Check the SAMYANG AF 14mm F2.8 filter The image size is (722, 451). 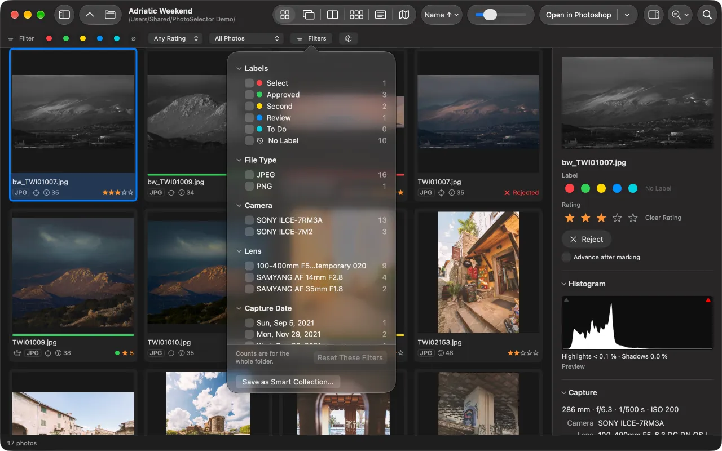(249, 277)
